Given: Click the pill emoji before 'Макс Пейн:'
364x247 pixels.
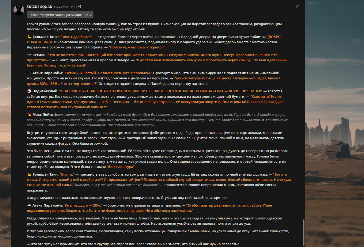Looking at the screenshot, I should pyautogui.click(x=29, y=115).
